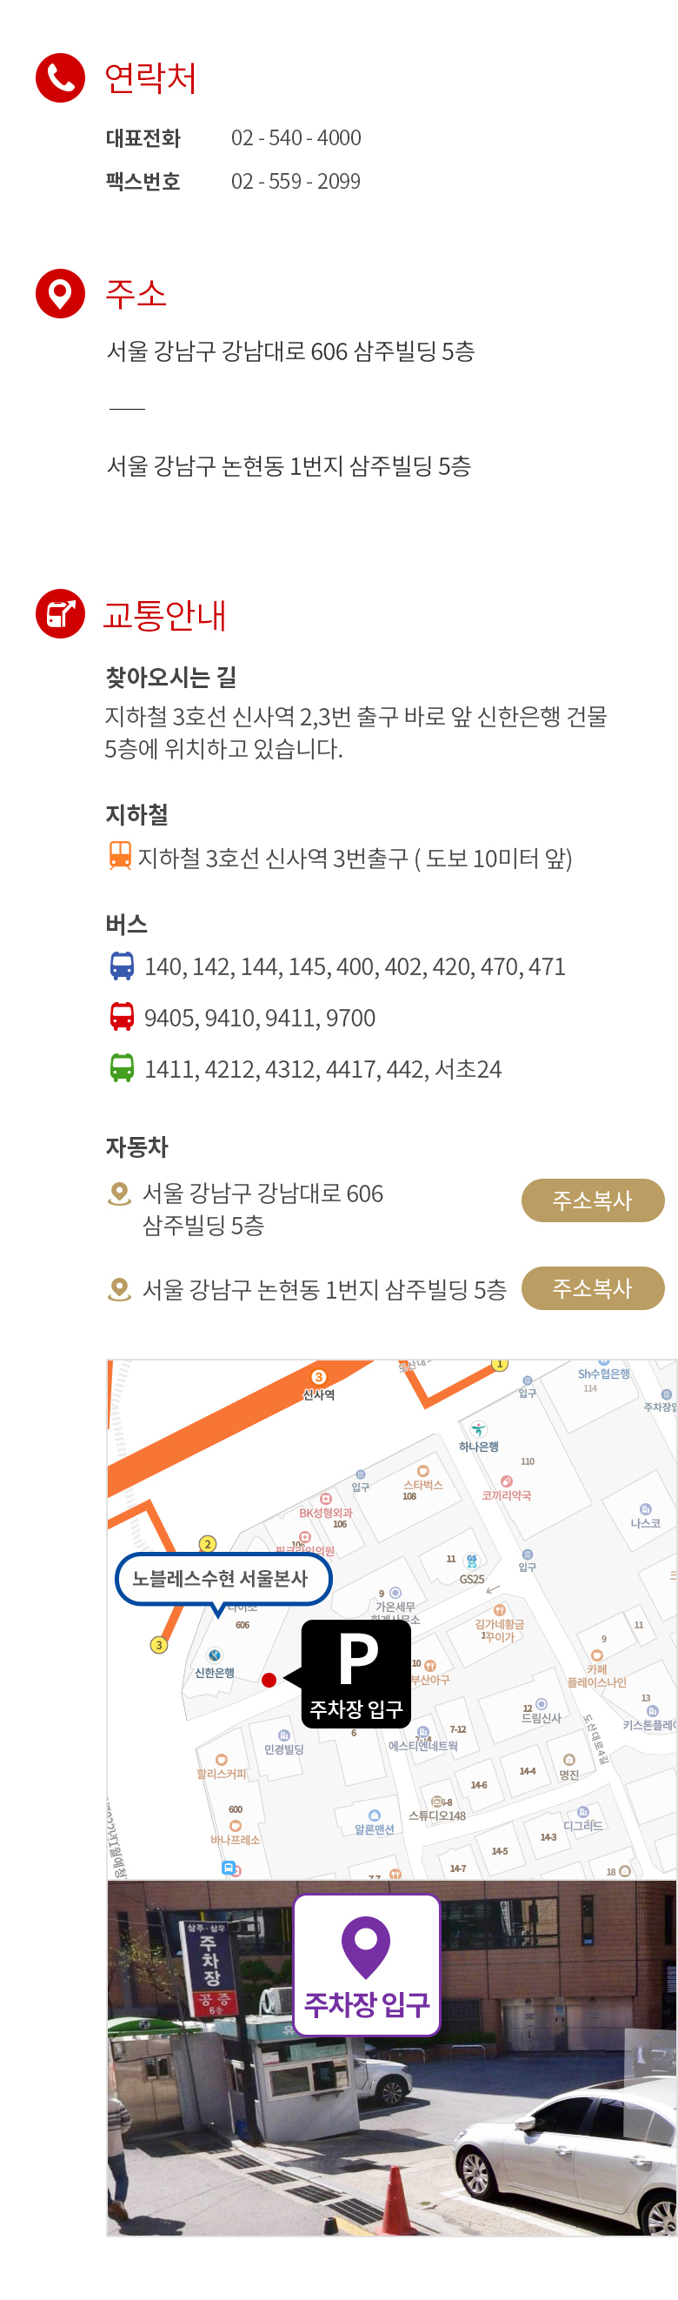This screenshot has width=678, height=2300.
Task: Click the representative phone number 02-540-4000
Action: coord(296,137)
